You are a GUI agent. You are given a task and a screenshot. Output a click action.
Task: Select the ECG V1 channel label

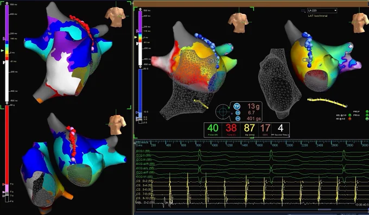(x=144, y=176)
